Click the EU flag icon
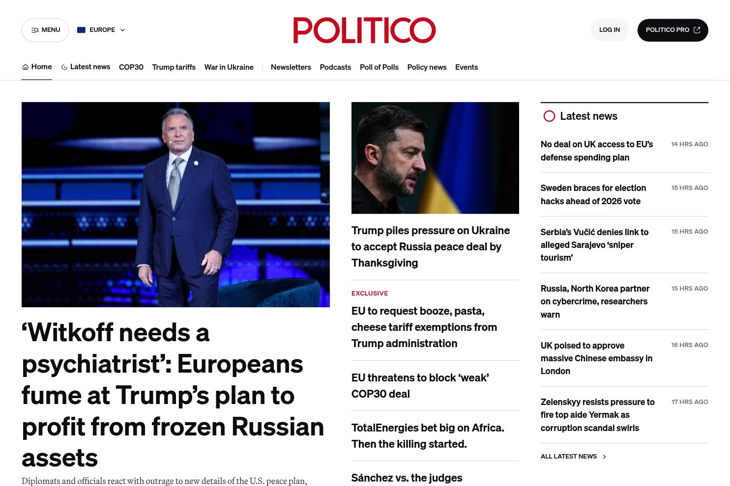Image resolution: width=730 pixels, height=486 pixels. pos(81,30)
